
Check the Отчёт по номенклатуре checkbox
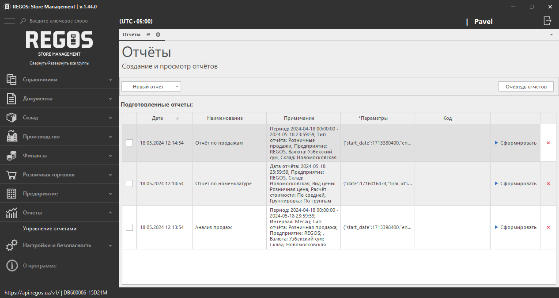pyautogui.click(x=129, y=183)
